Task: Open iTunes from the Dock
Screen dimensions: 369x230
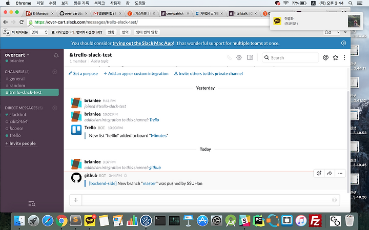Action: coord(301,221)
